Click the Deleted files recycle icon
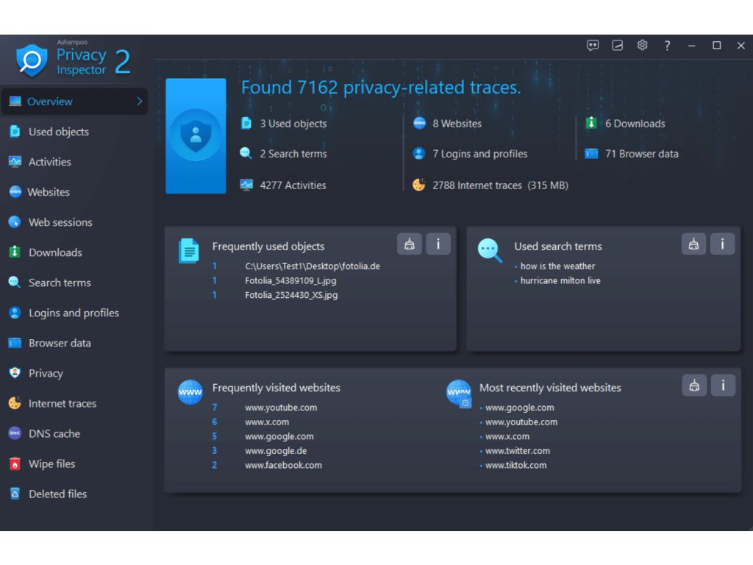Viewport: 753px width, 565px height. (15, 494)
